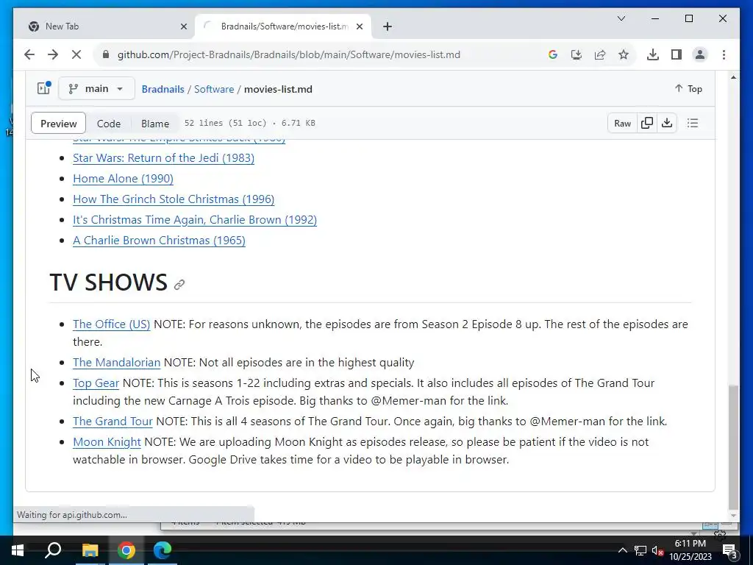753x565 pixels.
Task: Open Star Wars: Return of the Jedi (1983)
Action: [x=164, y=157]
